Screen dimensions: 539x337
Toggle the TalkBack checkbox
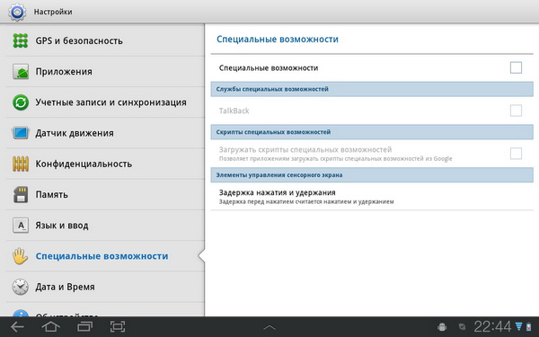(x=516, y=111)
